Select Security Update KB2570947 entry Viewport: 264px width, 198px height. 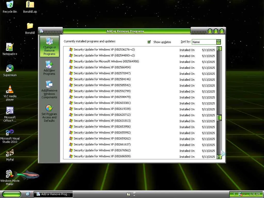click(x=140, y=73)
